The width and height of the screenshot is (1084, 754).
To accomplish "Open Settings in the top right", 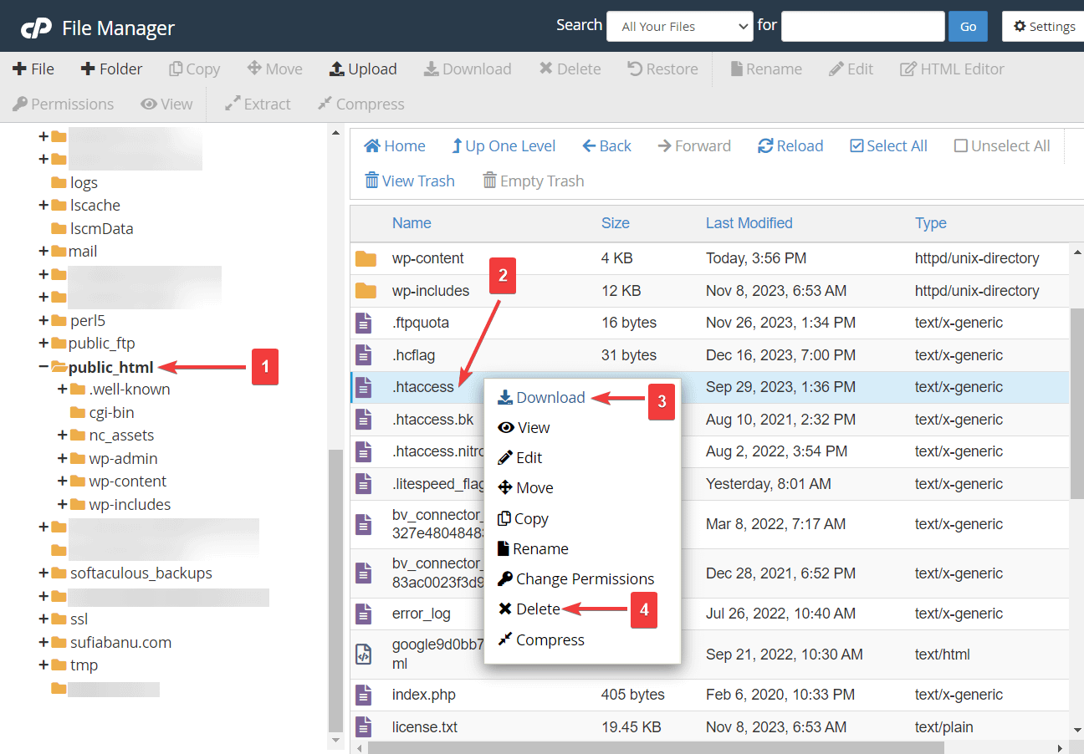I will [1042, 26].
